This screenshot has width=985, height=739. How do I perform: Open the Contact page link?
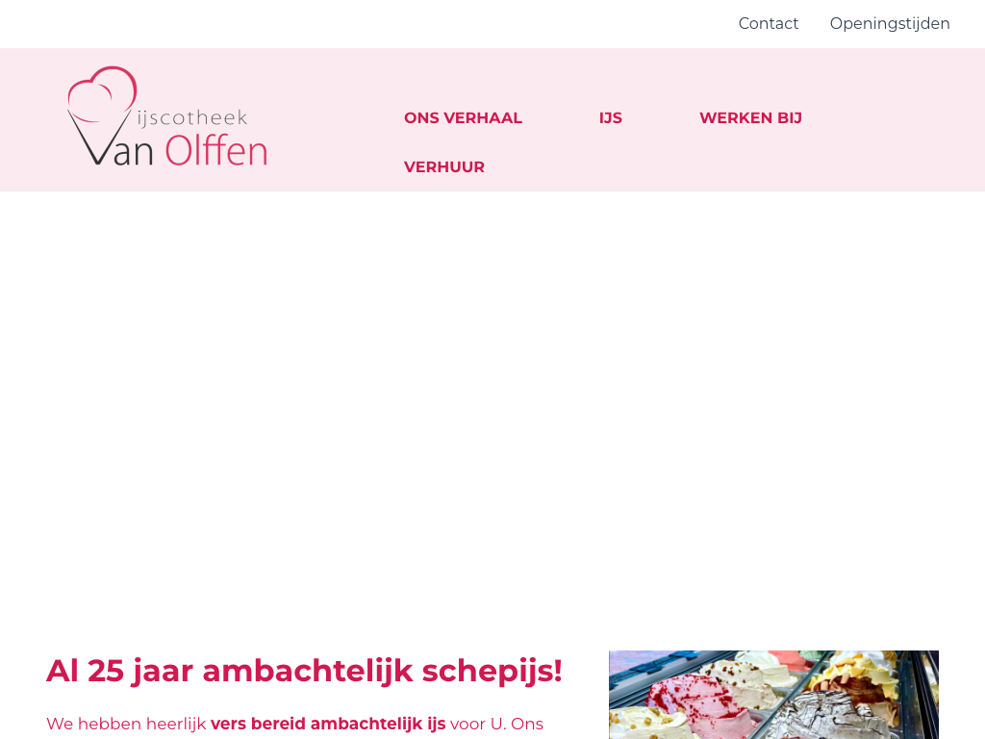click(x=768, y=23)
